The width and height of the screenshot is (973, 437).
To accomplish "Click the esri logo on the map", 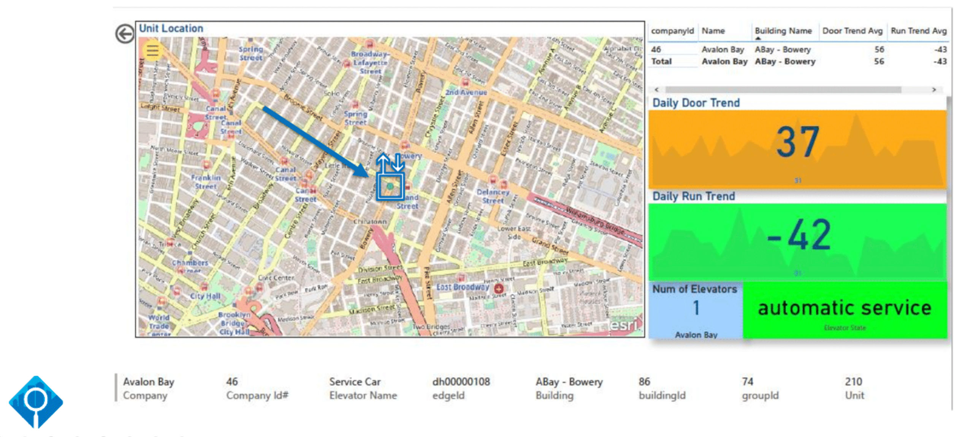I will pyautogui.click(x=624, y=325).
